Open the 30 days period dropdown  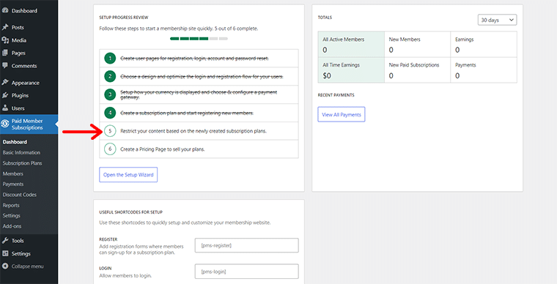point(497,20)
